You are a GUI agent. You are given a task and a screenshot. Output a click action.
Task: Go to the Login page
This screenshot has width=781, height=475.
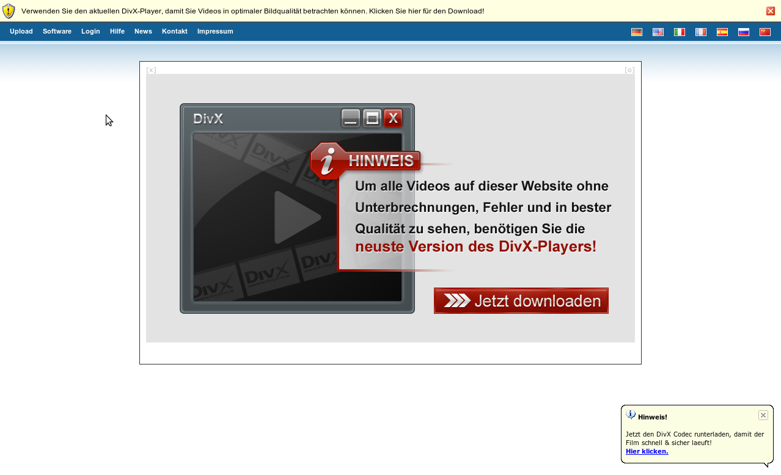(x=90, y=31)
